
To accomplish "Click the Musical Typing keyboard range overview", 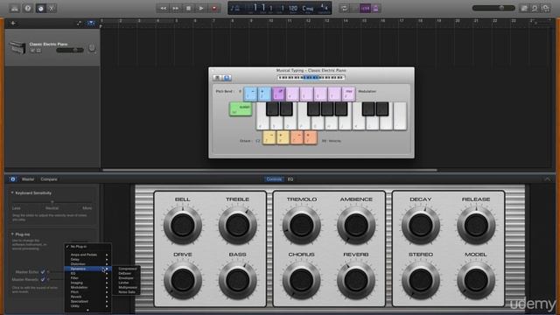I will point(311,78).
